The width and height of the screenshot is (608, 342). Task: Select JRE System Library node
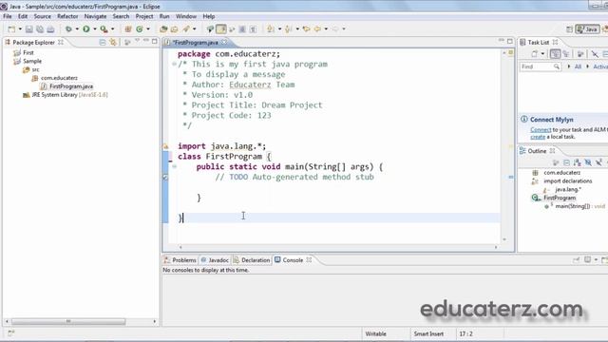click(69, 95)
